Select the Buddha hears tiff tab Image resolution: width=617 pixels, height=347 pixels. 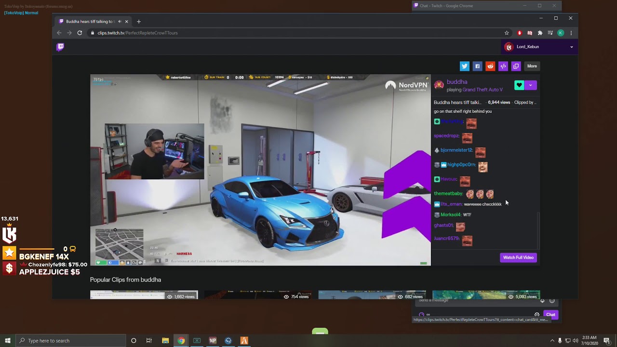pos(93,21)
